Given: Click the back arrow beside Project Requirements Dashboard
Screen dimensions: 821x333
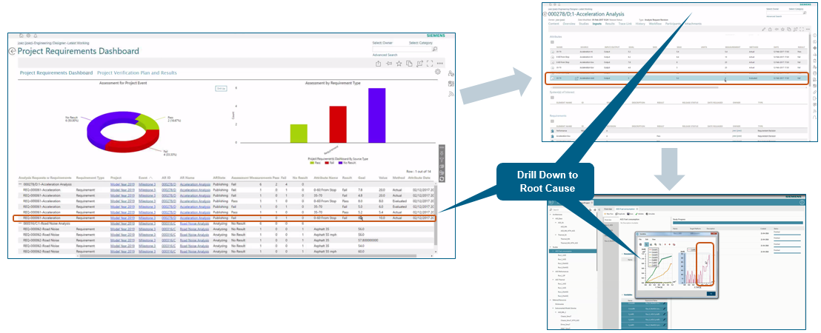Looking at the screenshot, I should point(12,51).
